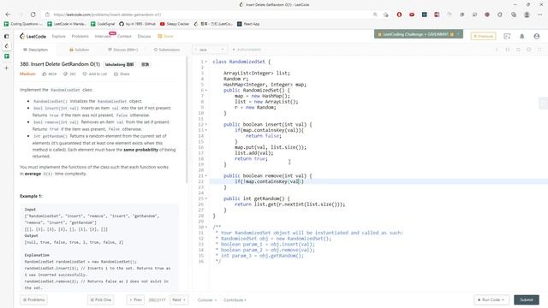
Task: Open the Discuss menu in LeetCode header
Action: pyautogui.click(x=144, y=36)
